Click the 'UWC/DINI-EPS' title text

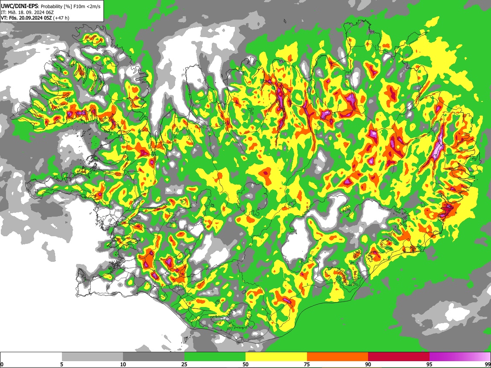(x=19, y=6)
